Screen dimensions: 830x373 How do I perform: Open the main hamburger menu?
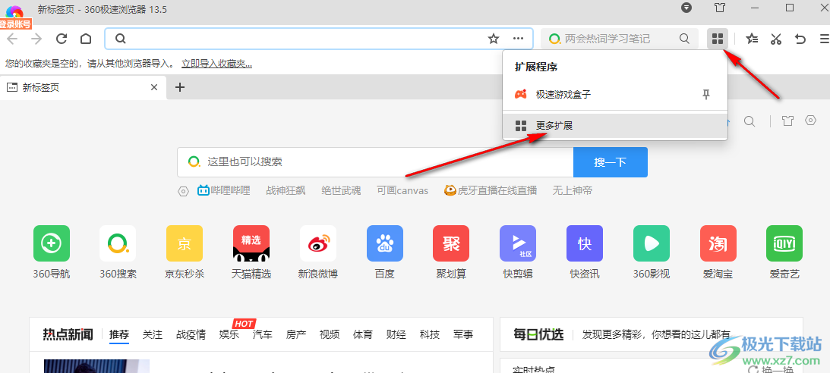(x=825, y=39)
